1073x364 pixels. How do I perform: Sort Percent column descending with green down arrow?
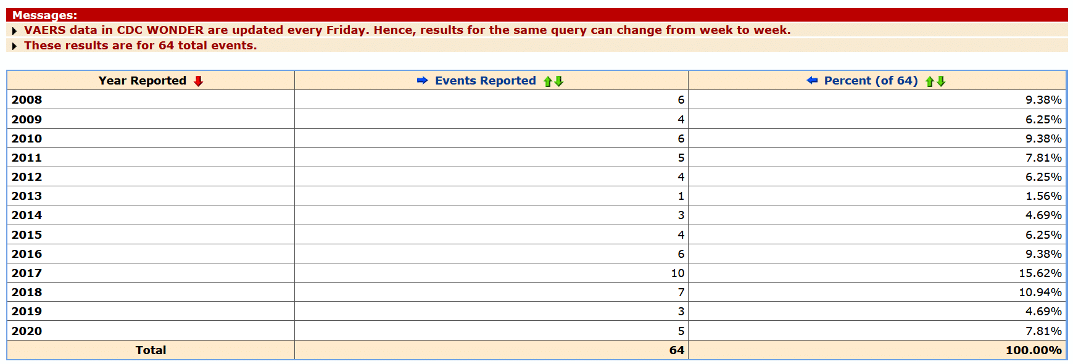[x=941, y=81]
